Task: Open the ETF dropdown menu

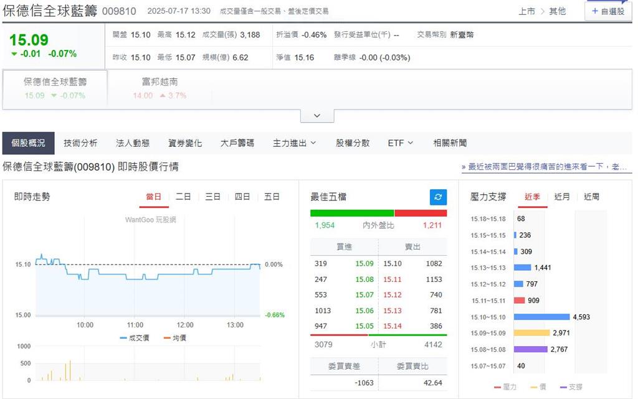Action: 401,143
